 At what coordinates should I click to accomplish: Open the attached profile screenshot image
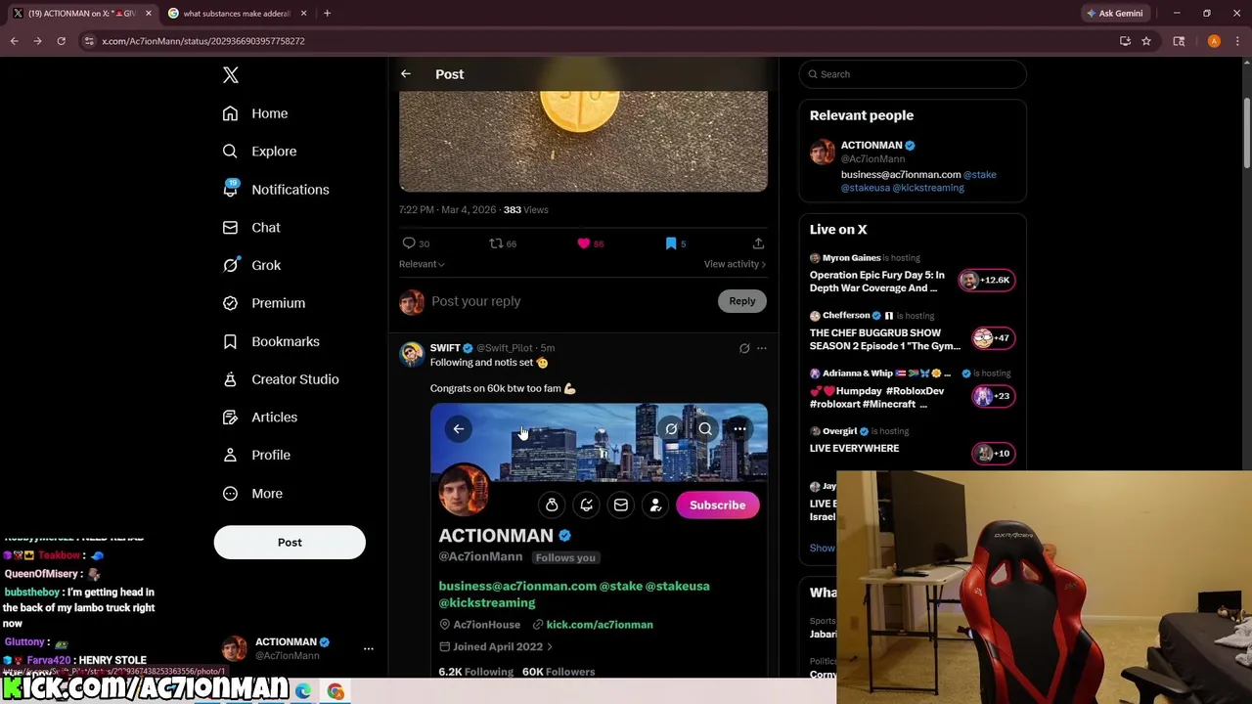pos(599,540)
